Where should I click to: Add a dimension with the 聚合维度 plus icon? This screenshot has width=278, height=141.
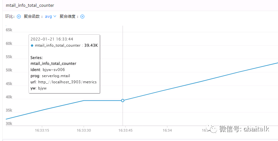click(82, 17)
